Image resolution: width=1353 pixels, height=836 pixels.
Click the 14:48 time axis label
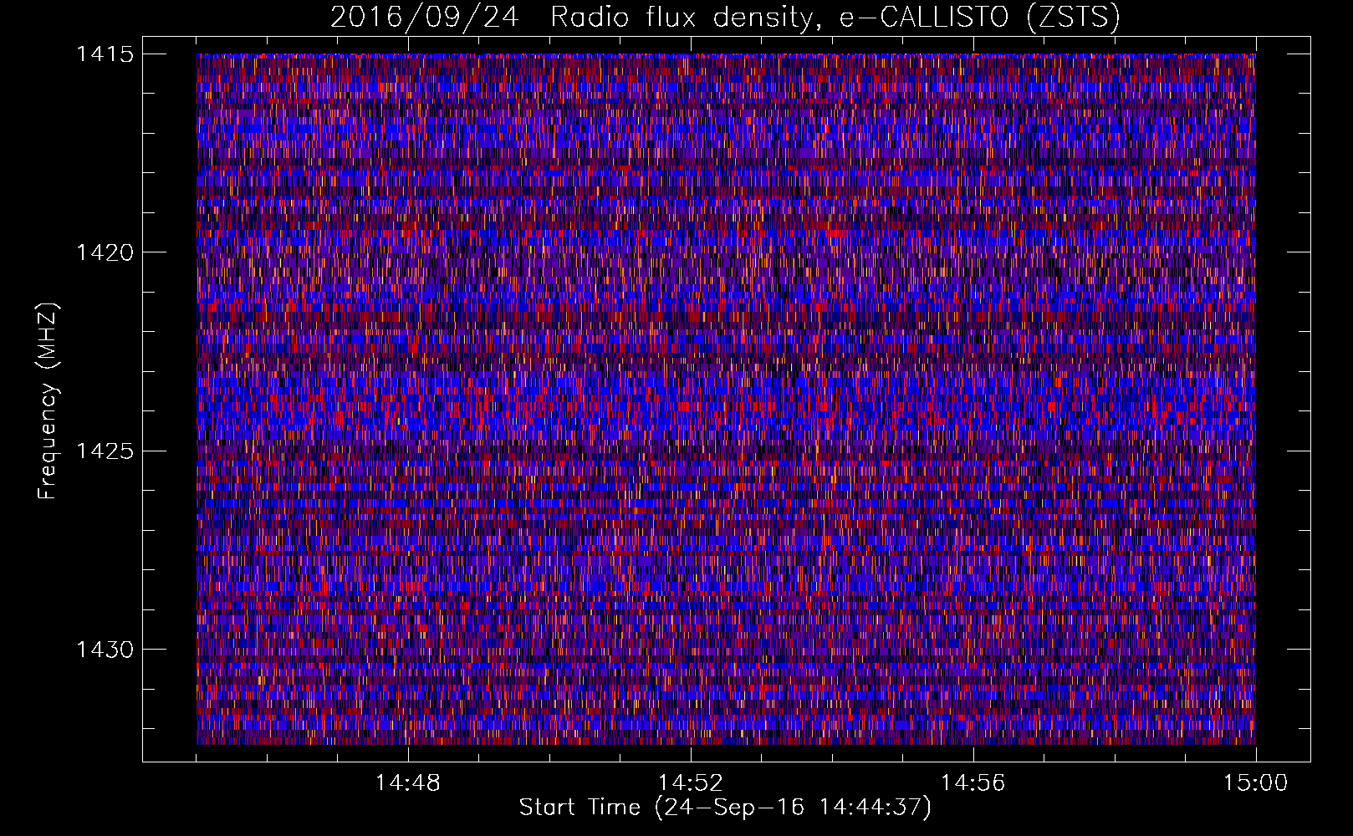coord(408,783)
